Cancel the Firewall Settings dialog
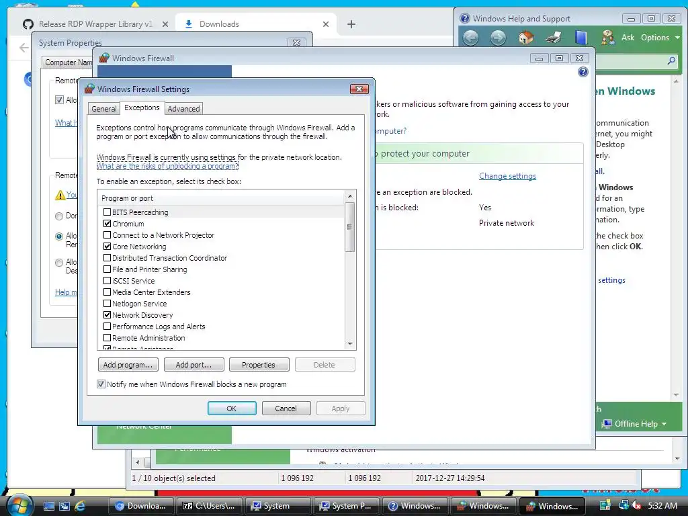 (286, 408)
